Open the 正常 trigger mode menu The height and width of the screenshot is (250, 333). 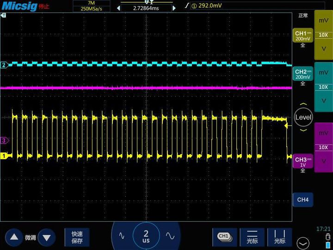[302, 15]
